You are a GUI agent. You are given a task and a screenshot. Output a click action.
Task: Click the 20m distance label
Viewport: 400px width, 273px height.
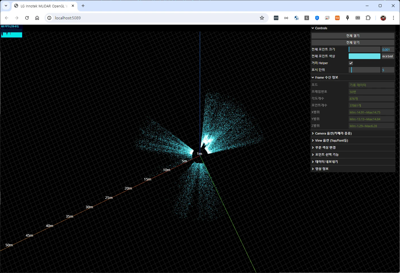[128, 188]
